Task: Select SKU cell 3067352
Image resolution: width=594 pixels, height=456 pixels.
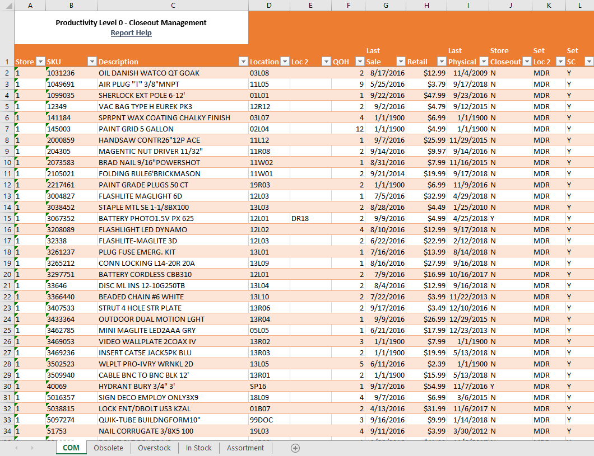Action: 71,219
